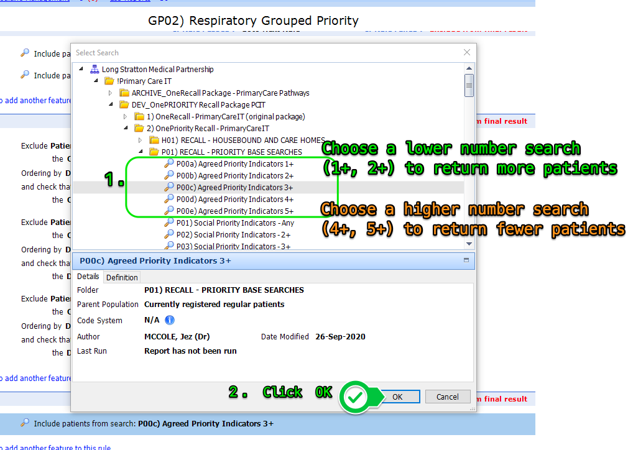The width and height of the screenshot is (633, 450).
Task: Click the 26-Sep-2020 date modified value
Action: click(x=340, y=337)
